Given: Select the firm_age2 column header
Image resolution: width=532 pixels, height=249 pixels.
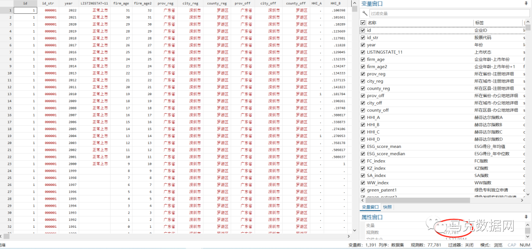Looking at the screenshot, I should point(143,3).
